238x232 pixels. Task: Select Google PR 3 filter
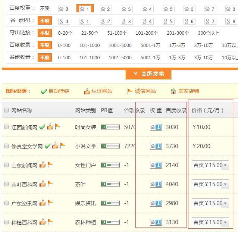(x=127, y=21)
